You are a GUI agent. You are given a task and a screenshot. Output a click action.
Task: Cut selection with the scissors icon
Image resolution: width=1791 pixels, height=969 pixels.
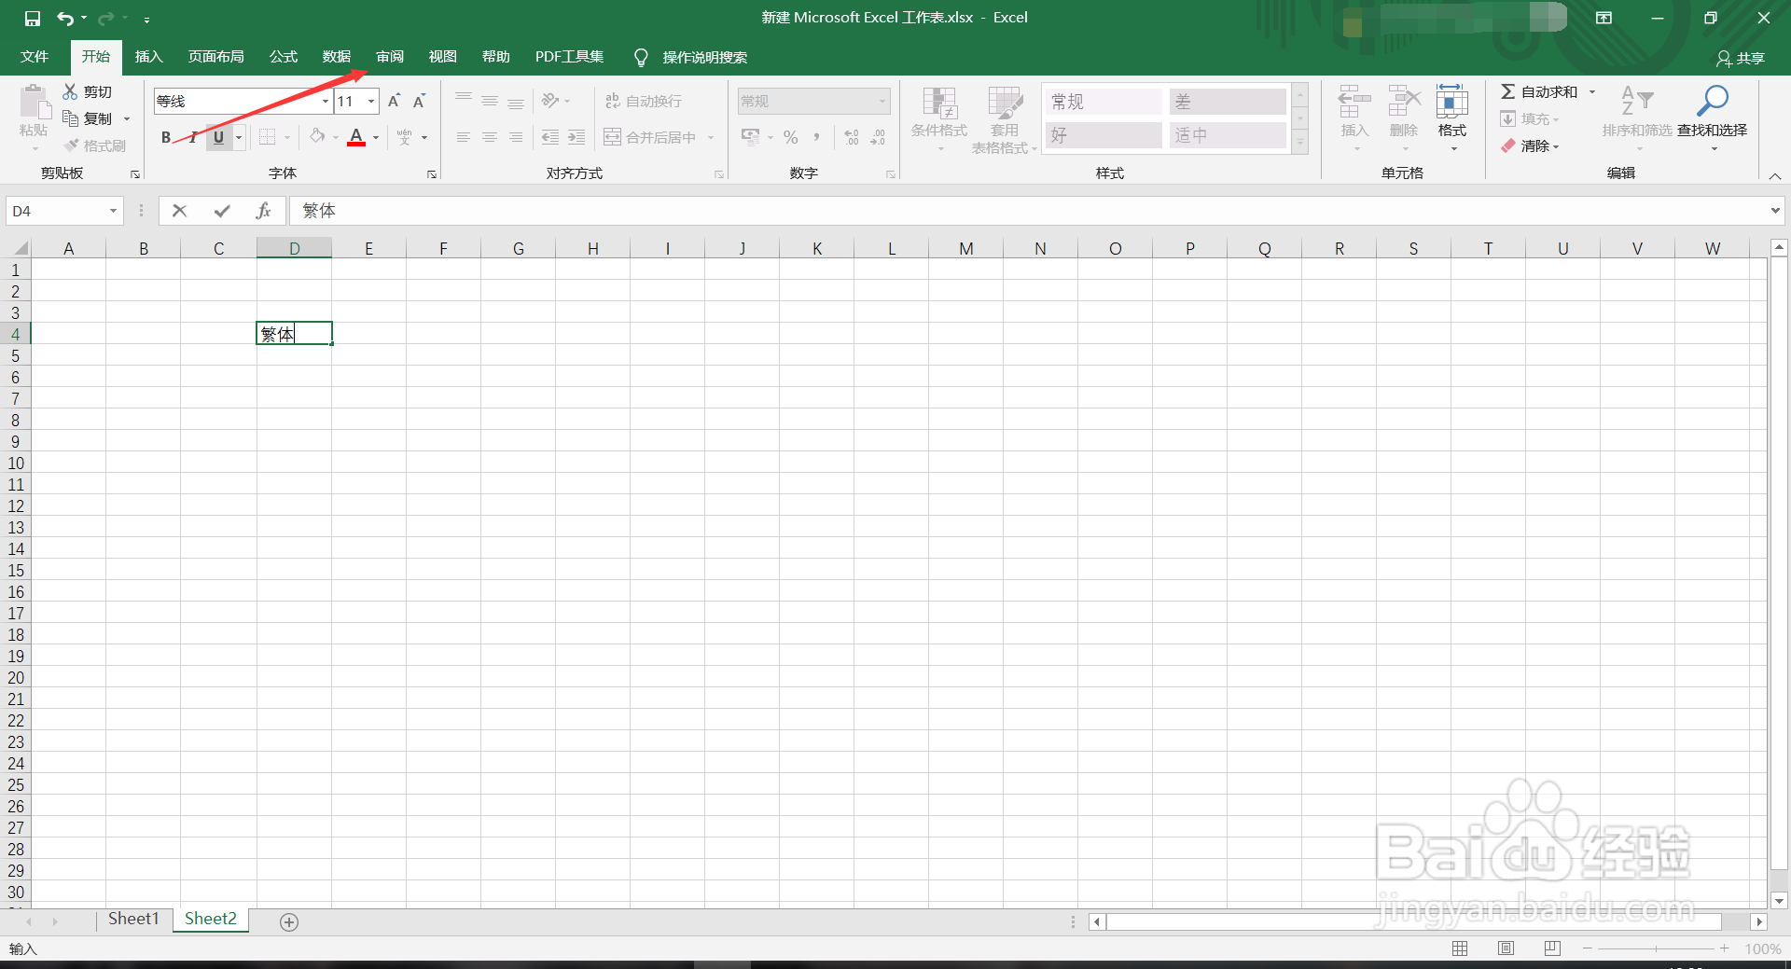click(70, 91)
